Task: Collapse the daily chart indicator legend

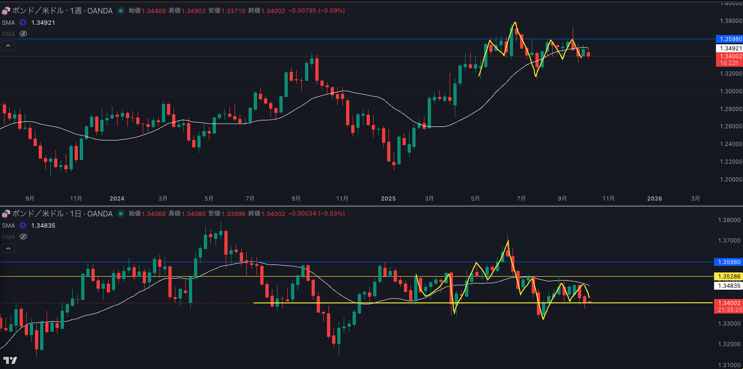Action: pyautogui.click(x=8, y=248)
